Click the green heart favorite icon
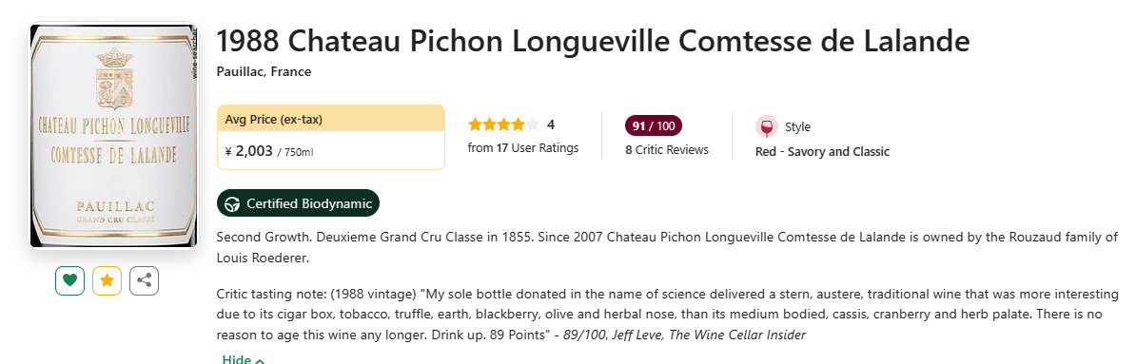This screenshot has width=1136, height=364. click(69, 280)
